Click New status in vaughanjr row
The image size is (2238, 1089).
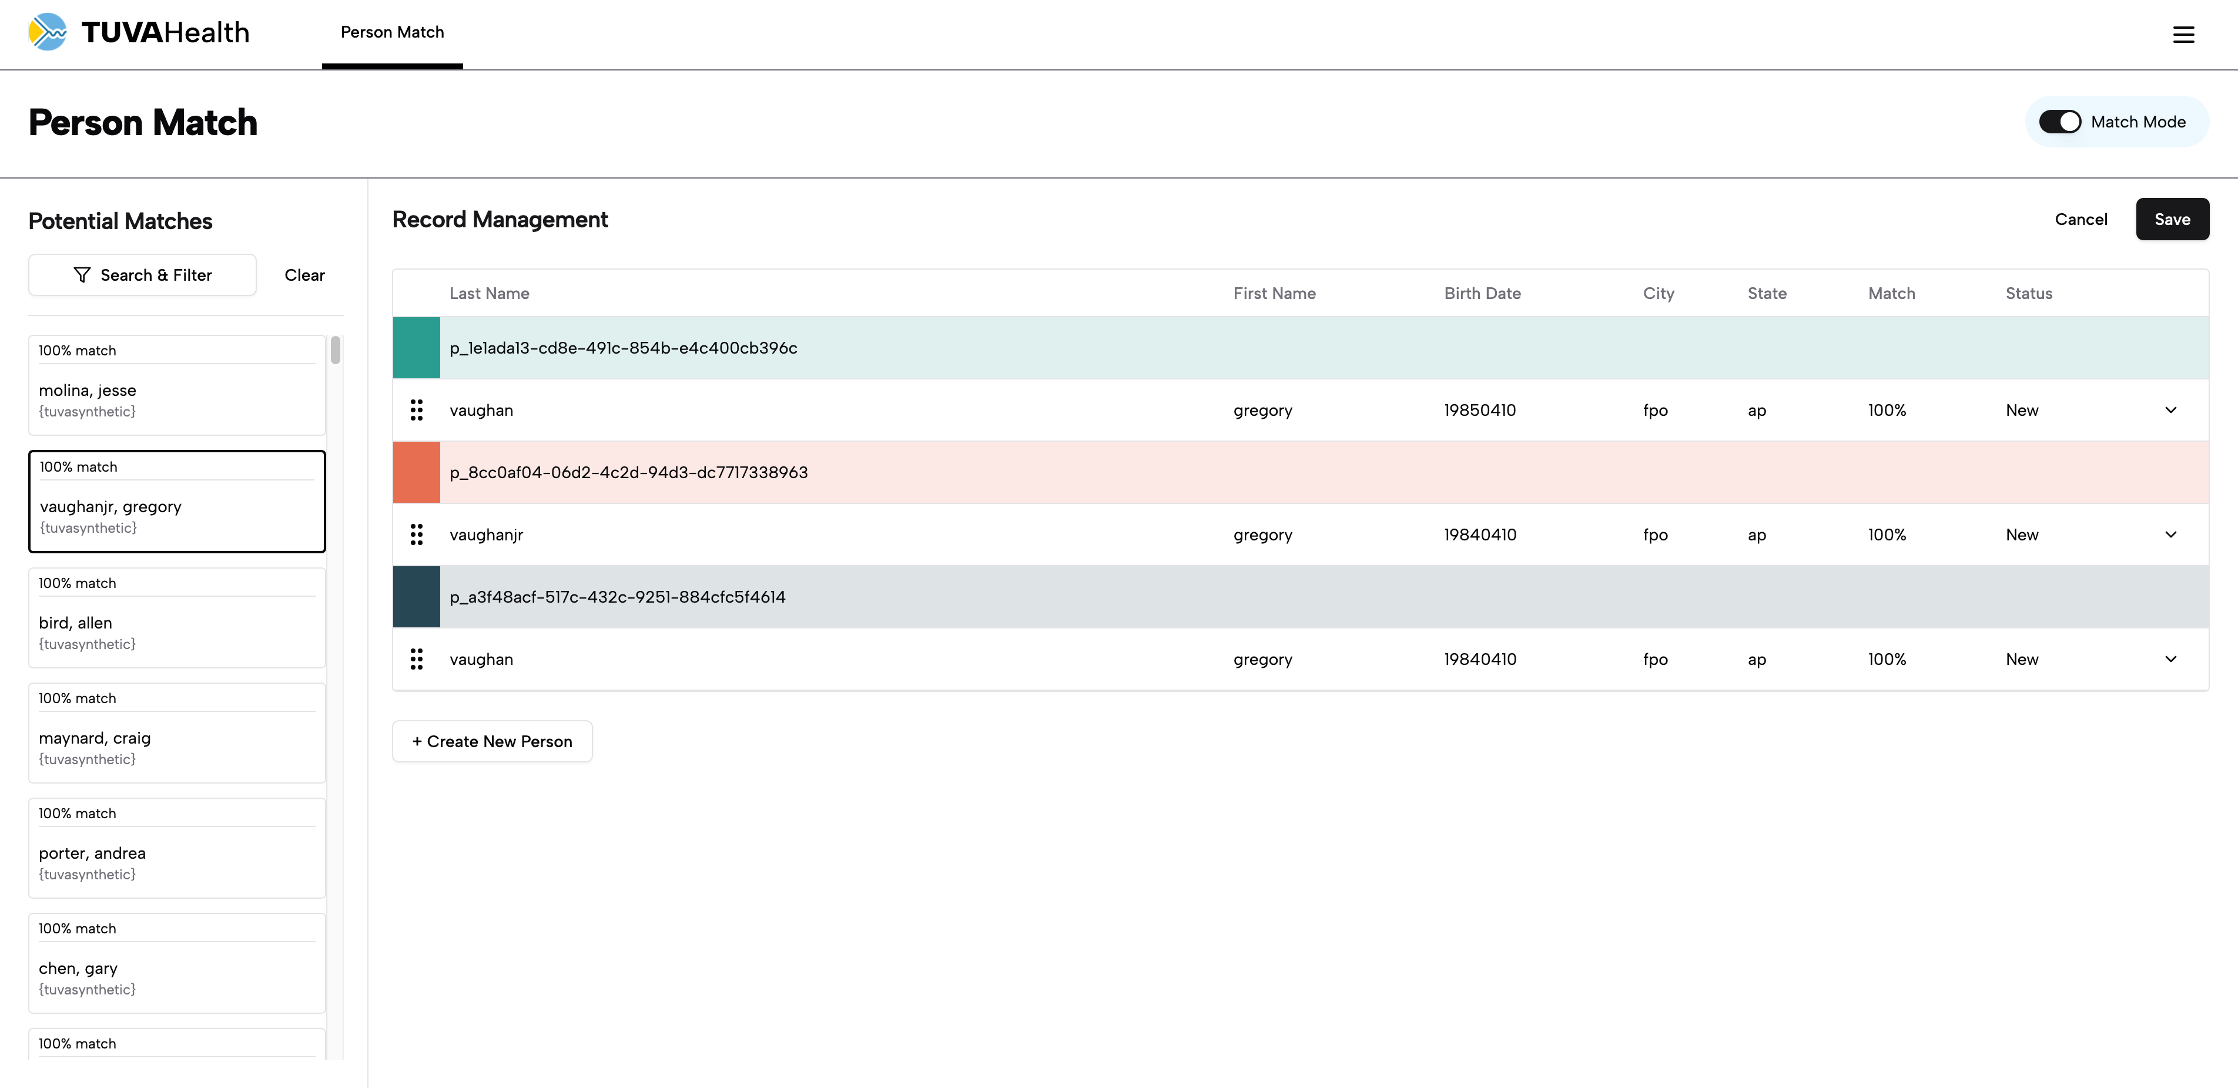[2022, 535]
